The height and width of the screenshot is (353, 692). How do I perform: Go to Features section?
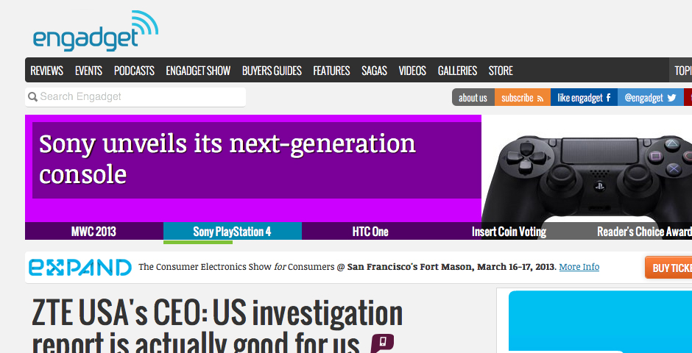[x=331, y=71]
